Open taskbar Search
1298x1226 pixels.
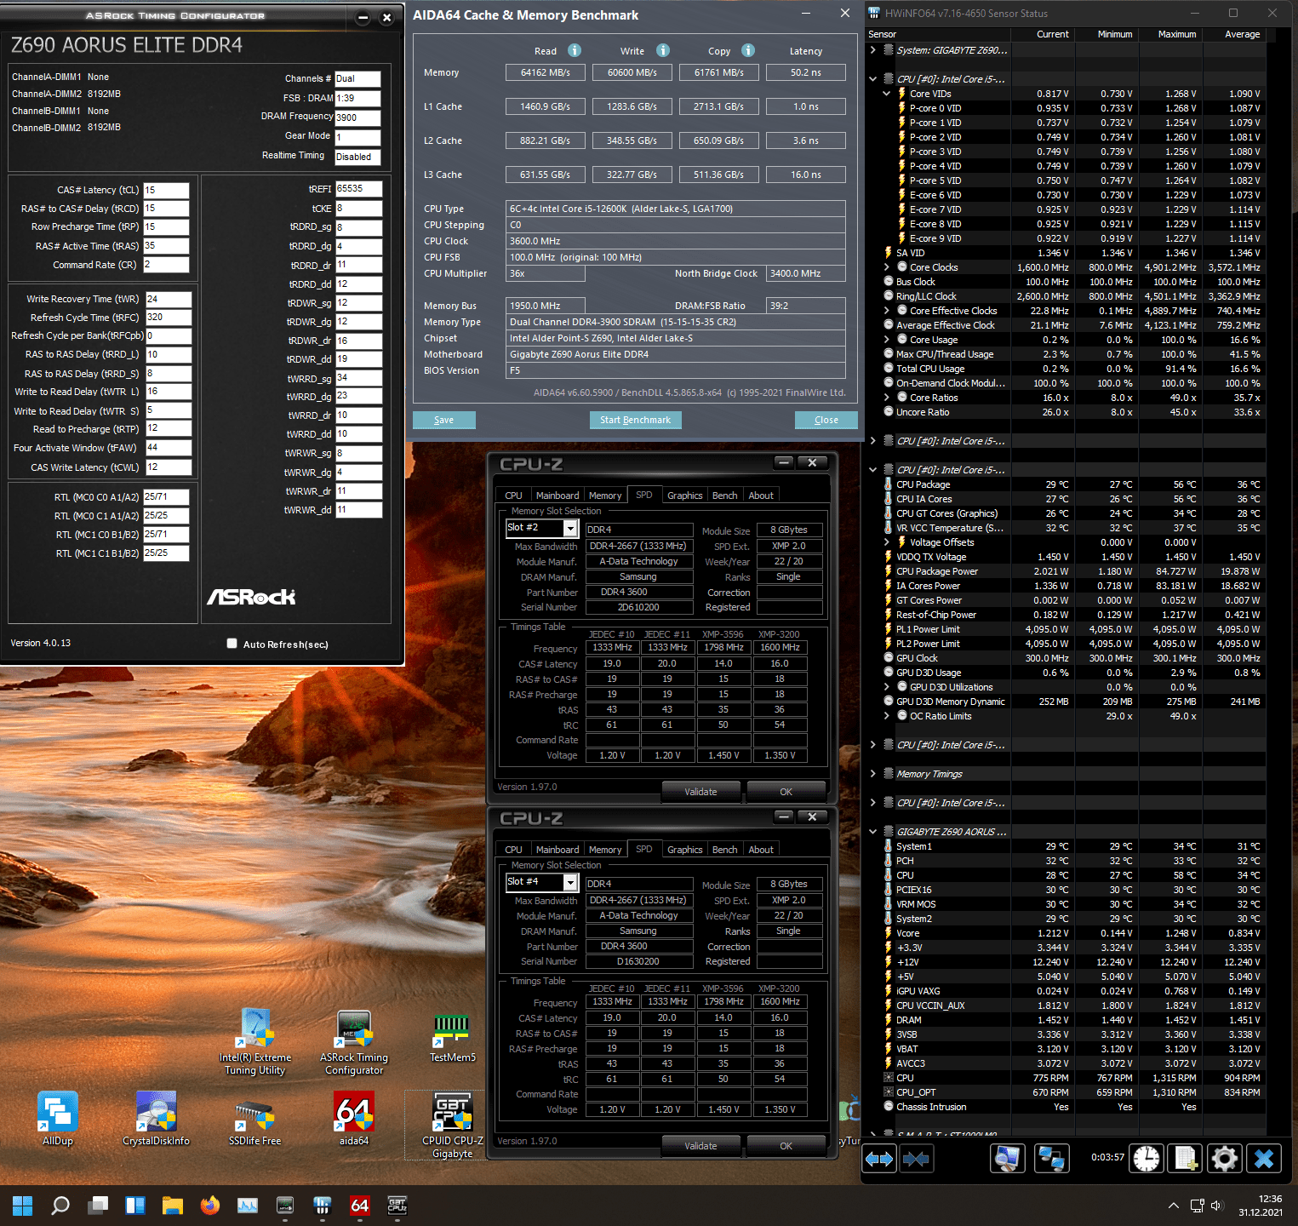pos(60,1206)
